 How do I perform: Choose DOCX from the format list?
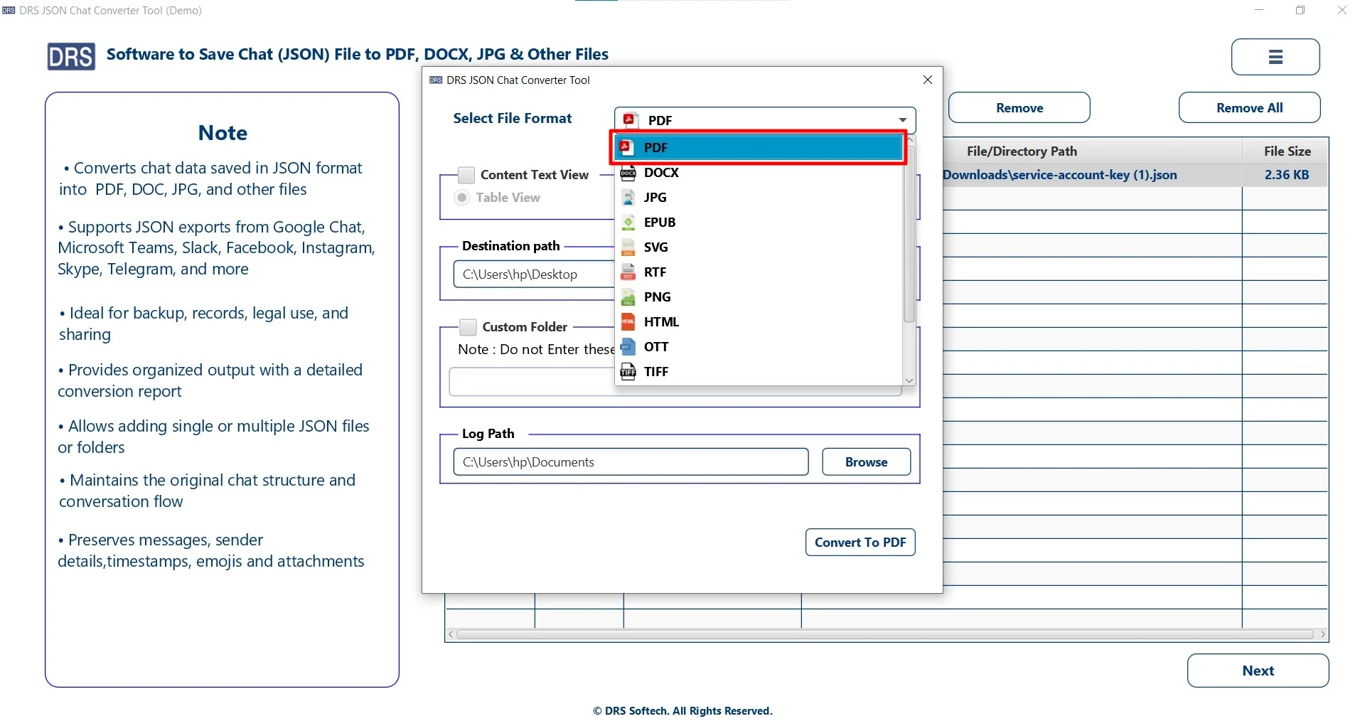759,173
